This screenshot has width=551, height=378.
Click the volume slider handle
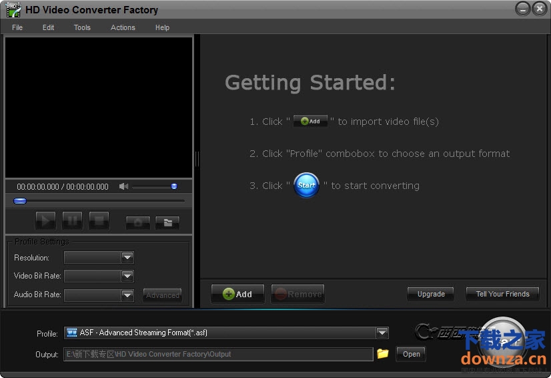point(174,186)
